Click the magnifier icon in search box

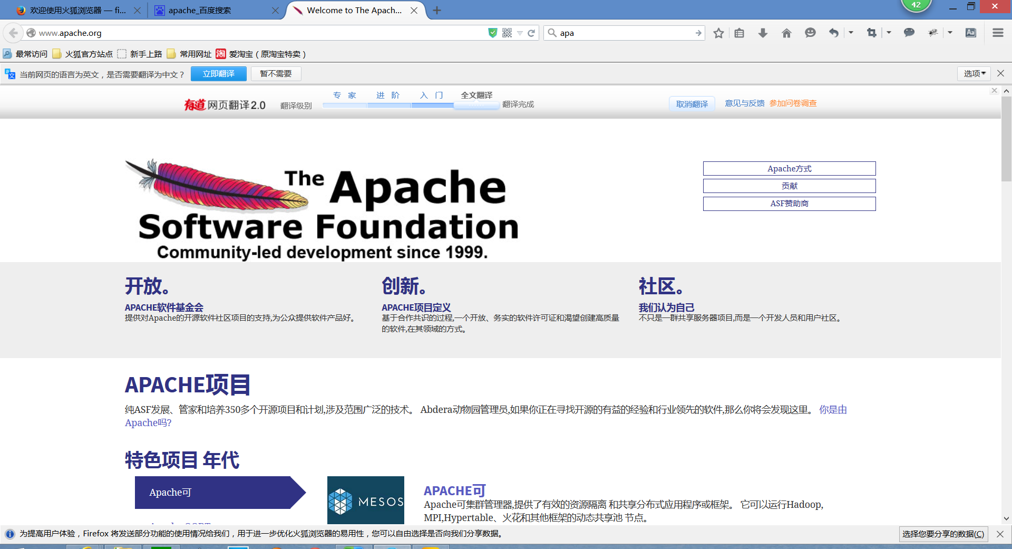coord(552,33)
